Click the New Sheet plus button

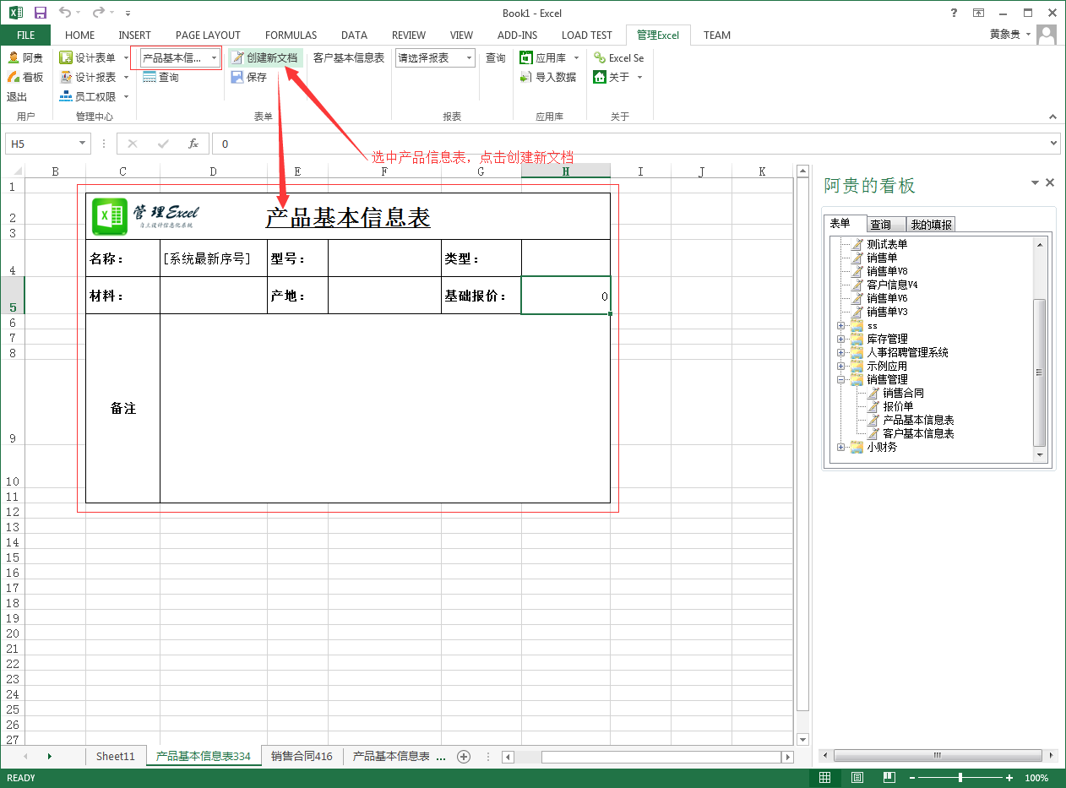pyautogui.click(x=463, y=757)
